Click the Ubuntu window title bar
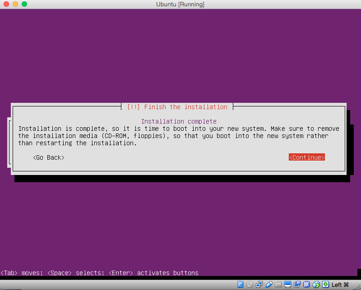This screenshot has width=361, height=290. [180, 4]
